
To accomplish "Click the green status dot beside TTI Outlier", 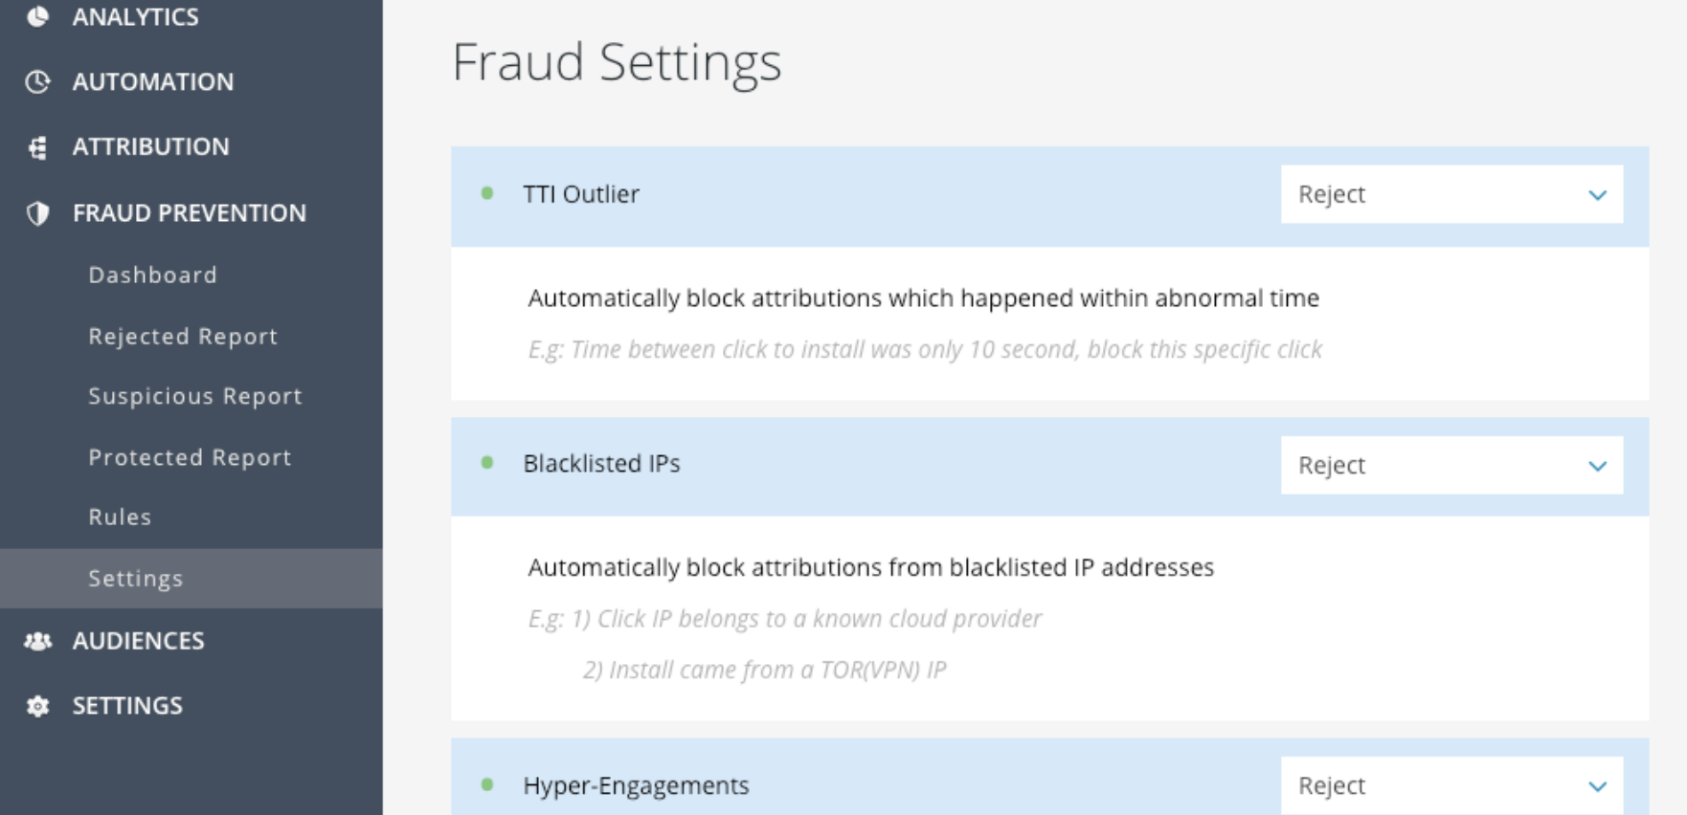I will click(487, 193).
